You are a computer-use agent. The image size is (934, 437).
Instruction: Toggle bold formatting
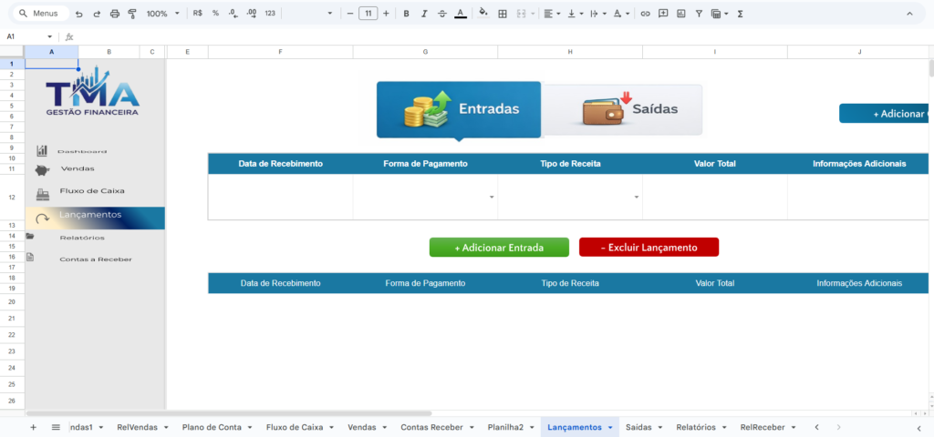(x=407, y=14)
